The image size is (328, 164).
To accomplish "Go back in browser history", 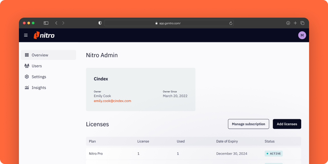I will tap(56, 23).
